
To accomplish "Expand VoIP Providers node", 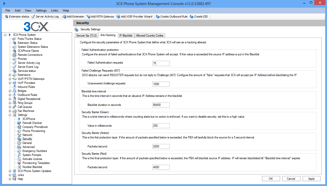I will point(10,83).
